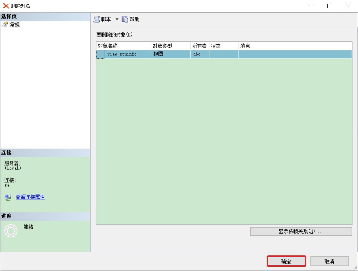Click the Script scroll icon in toolbar

pyautogui.click(x=97, y=19)
